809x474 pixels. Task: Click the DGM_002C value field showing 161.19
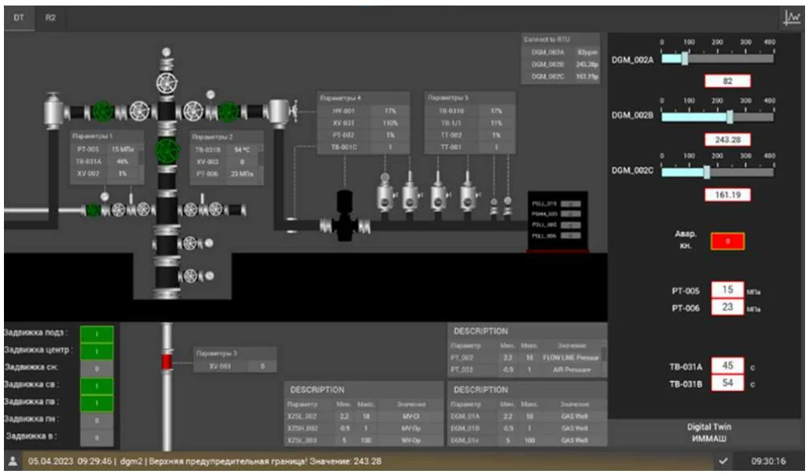[728, 195]
